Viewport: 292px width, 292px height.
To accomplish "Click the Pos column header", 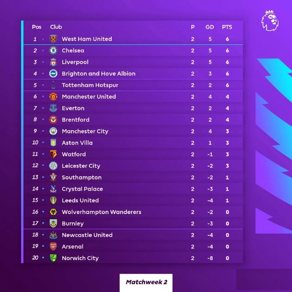I will [36, 27].
